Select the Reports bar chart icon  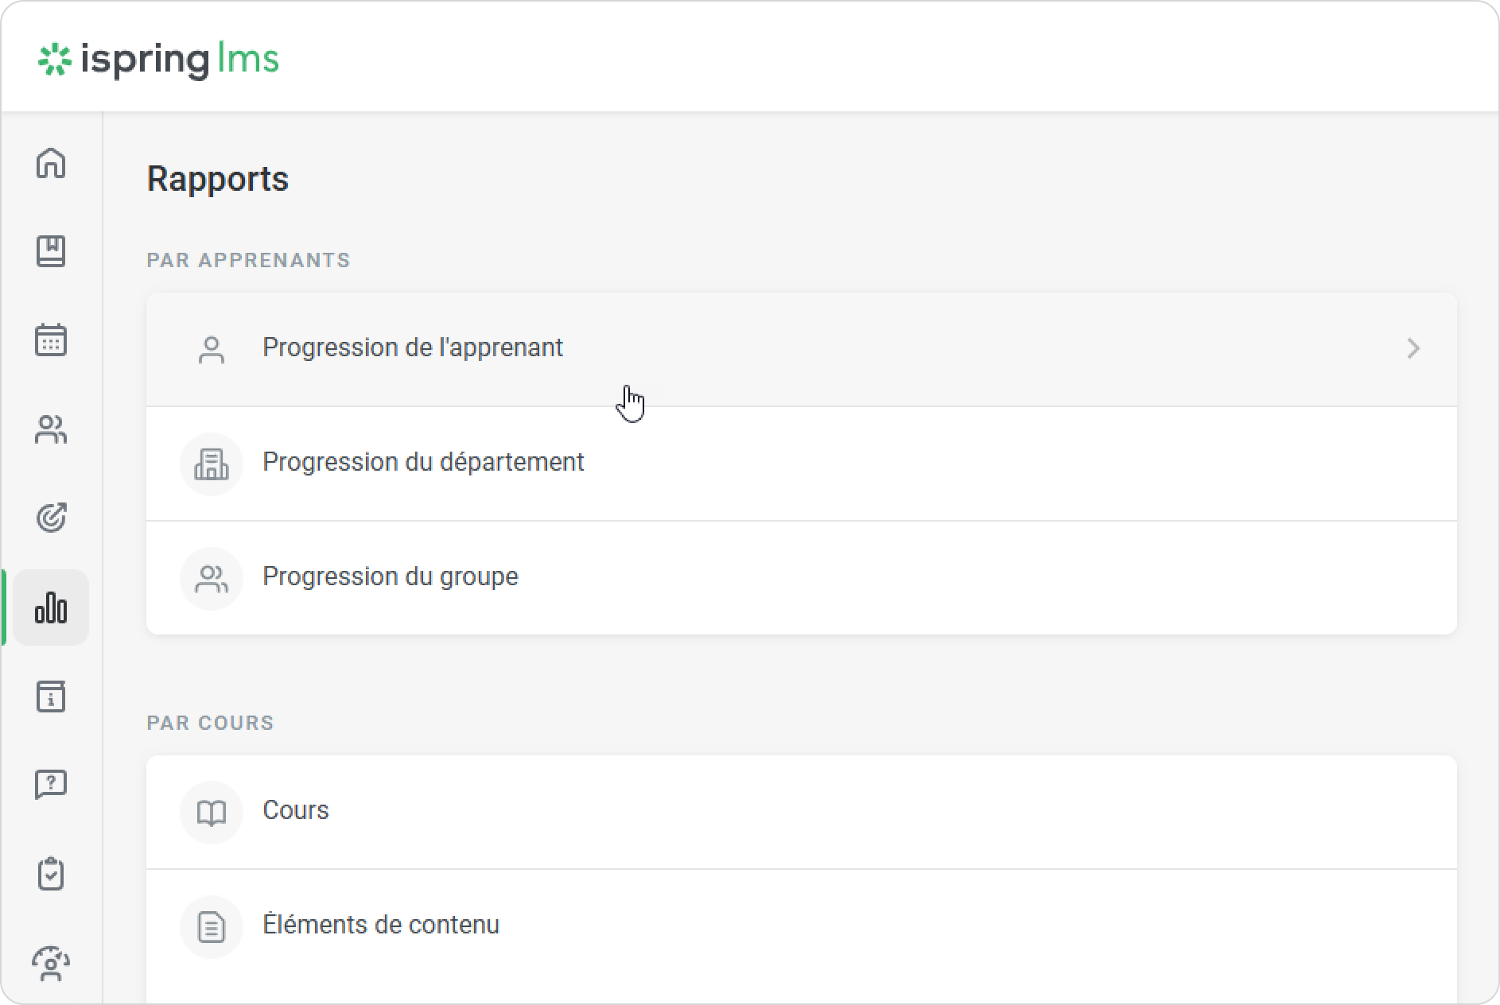(x=51, y=608)
